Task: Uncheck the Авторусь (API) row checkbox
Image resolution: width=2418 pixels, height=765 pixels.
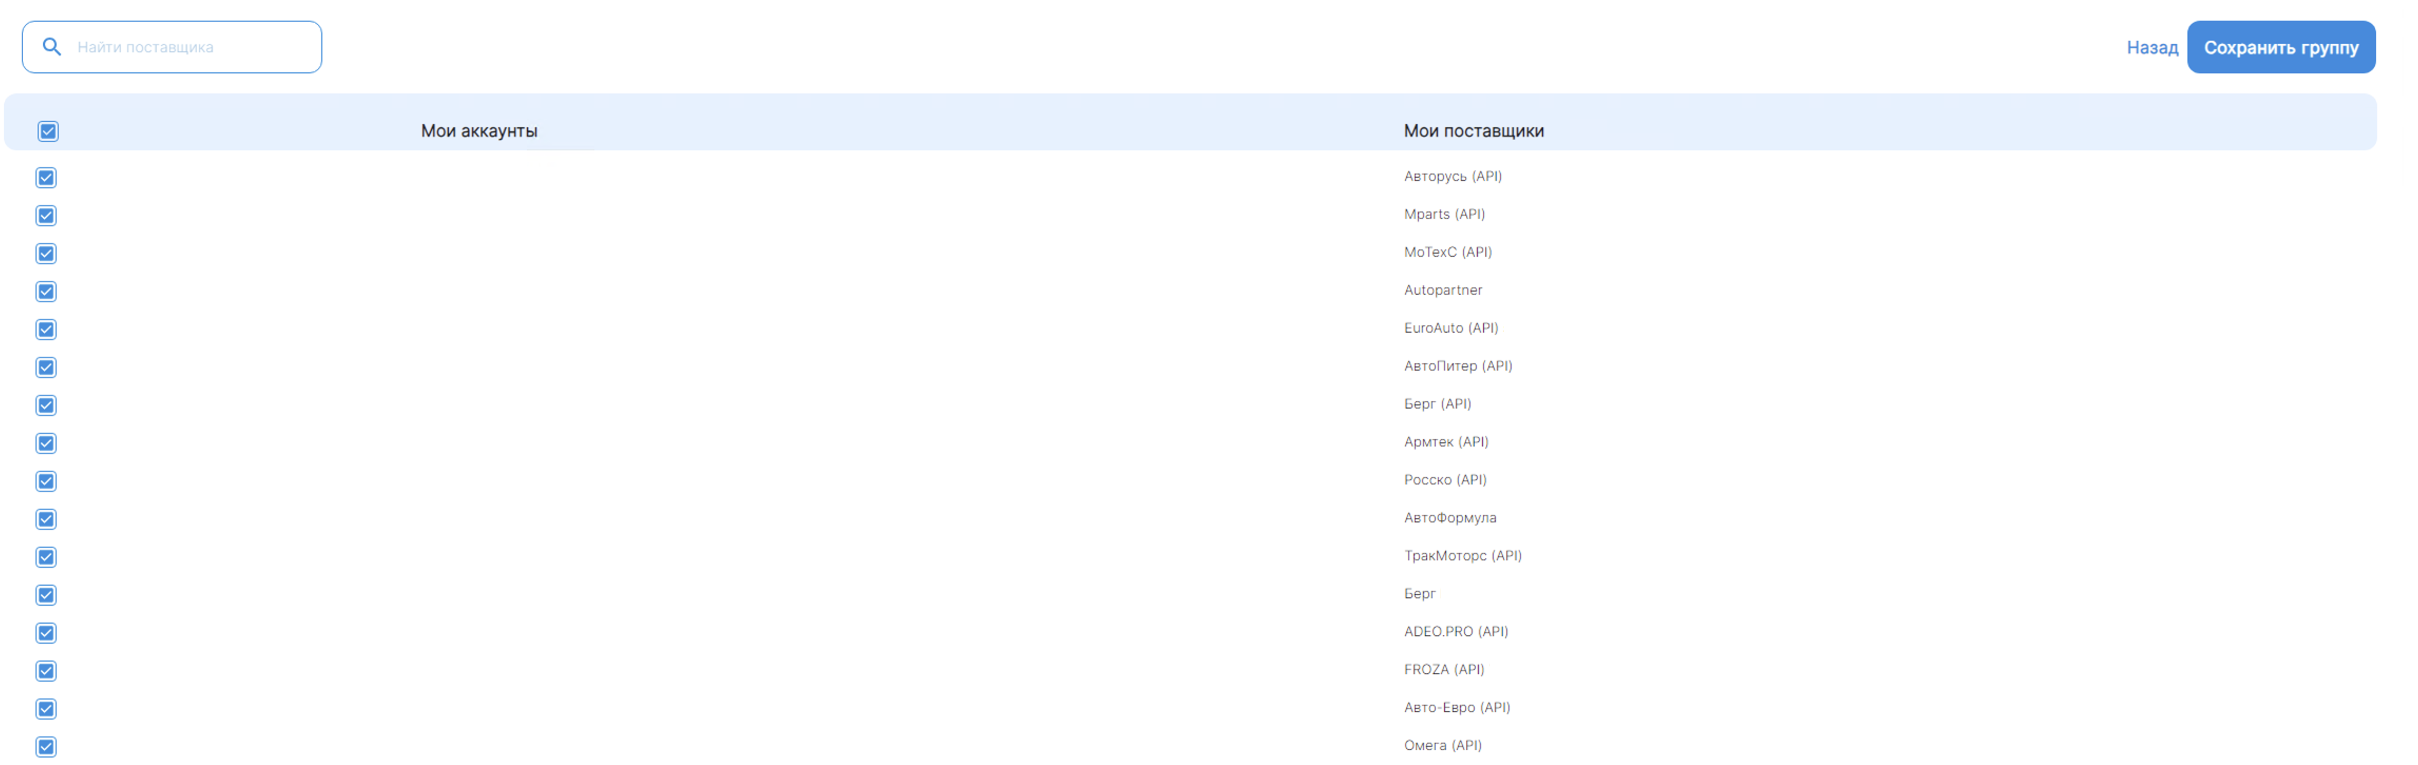Action: pyautogui.click(x=46, y=177)
